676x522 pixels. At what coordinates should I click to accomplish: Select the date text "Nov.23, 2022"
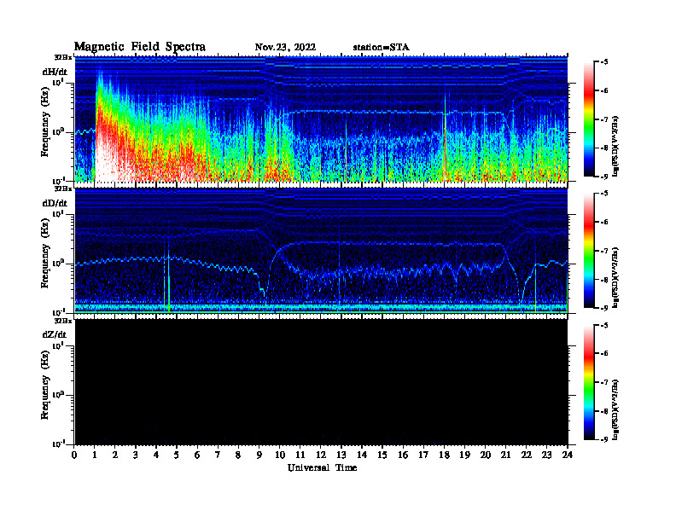pos(285,48)
